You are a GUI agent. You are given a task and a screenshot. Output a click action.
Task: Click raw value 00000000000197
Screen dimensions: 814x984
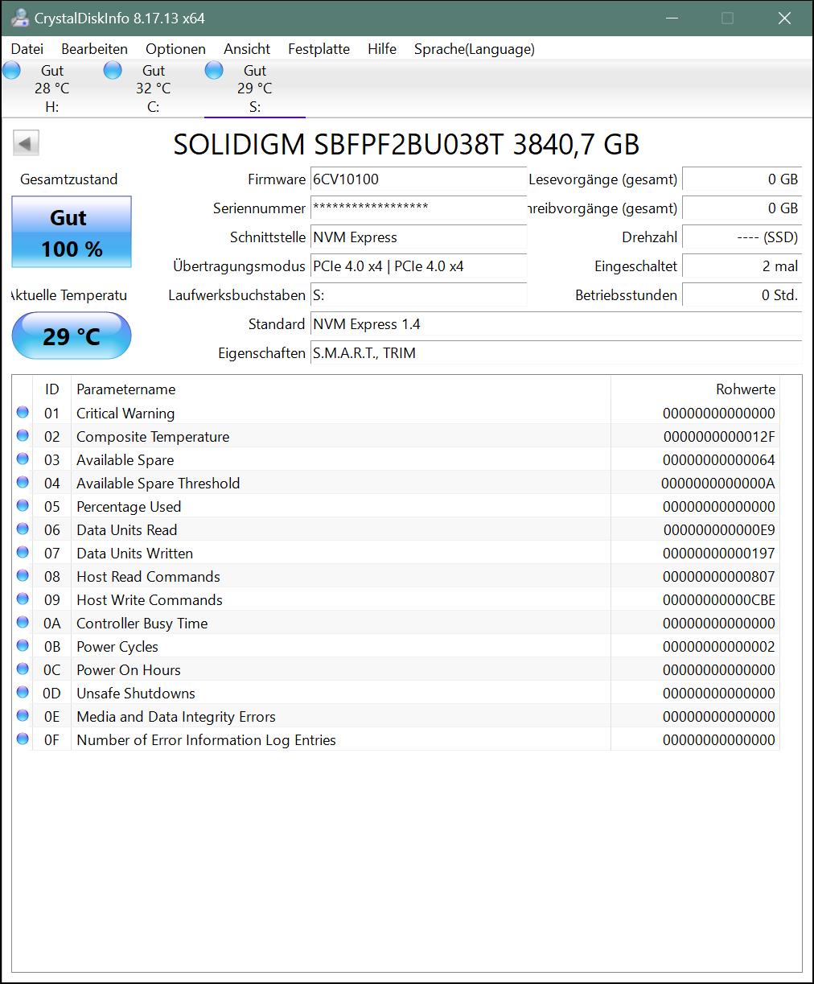(719, 554)
